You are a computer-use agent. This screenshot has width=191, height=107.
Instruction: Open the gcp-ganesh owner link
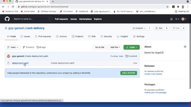(x=16, y=28)
